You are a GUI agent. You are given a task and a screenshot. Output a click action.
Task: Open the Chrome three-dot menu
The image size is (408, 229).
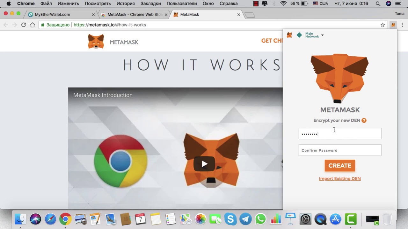tap(402, 25)
